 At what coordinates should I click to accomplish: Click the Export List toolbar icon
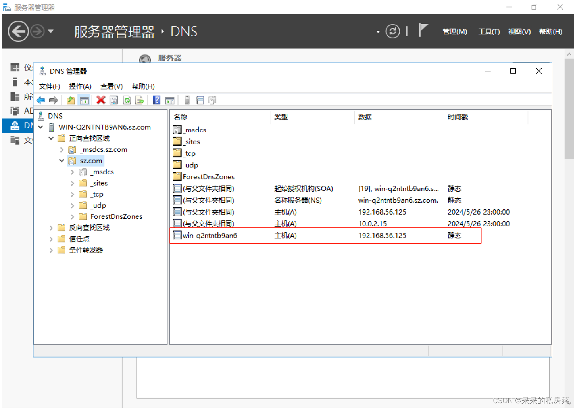[140, 100]
